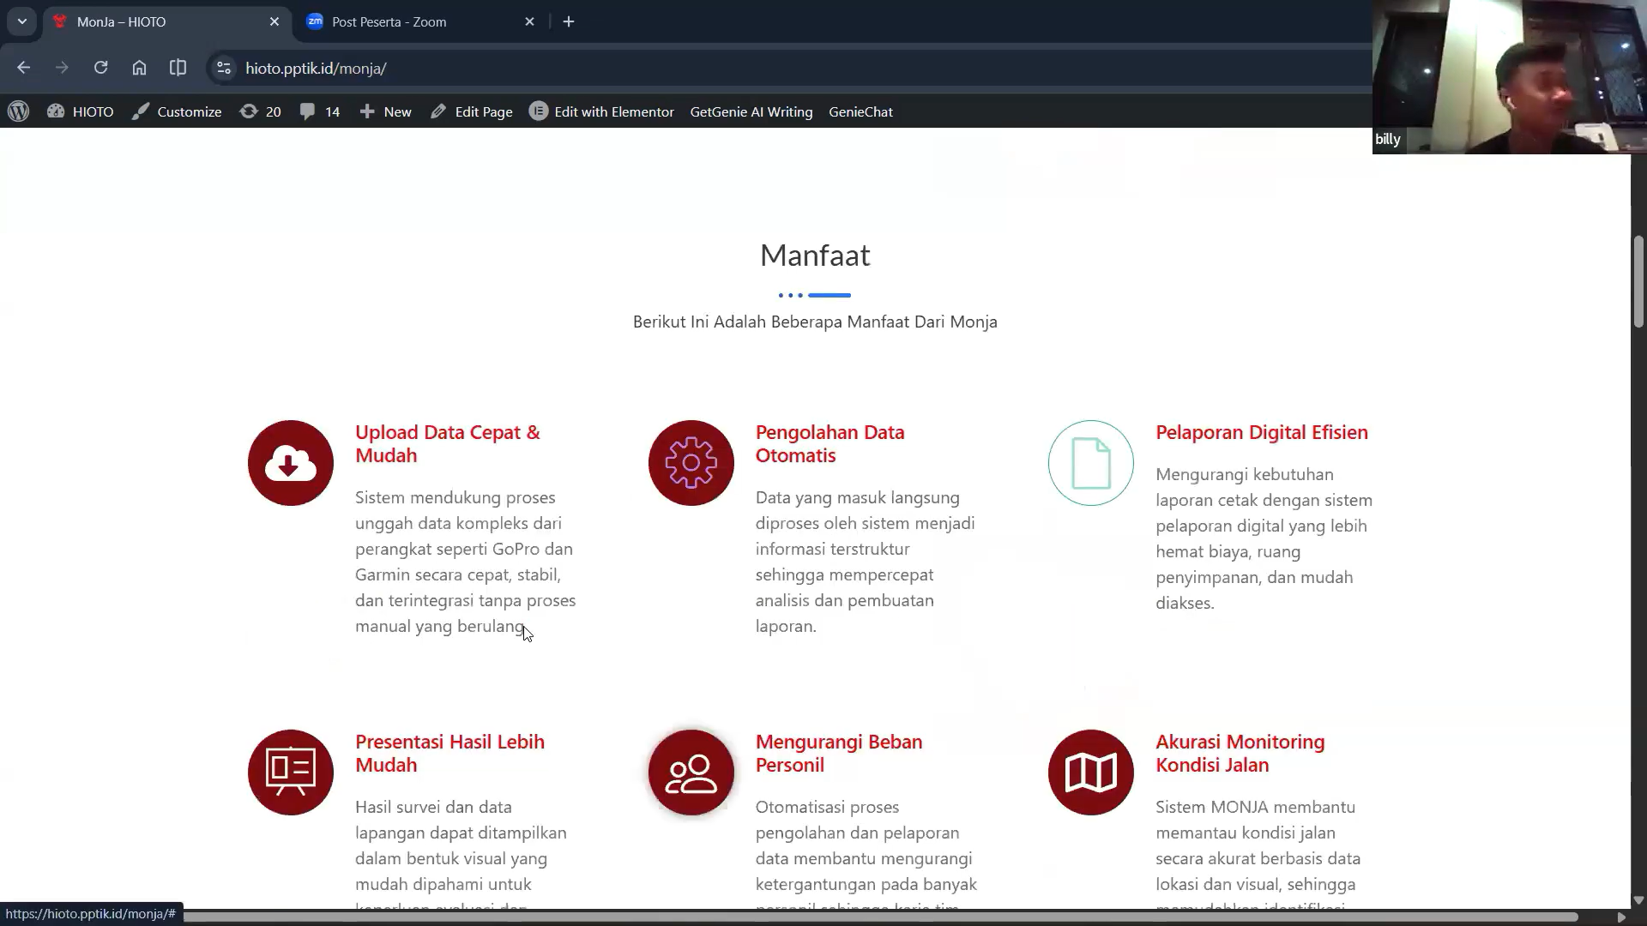Click the people icon for Mengurangi Beban Personil

[691, 772]
